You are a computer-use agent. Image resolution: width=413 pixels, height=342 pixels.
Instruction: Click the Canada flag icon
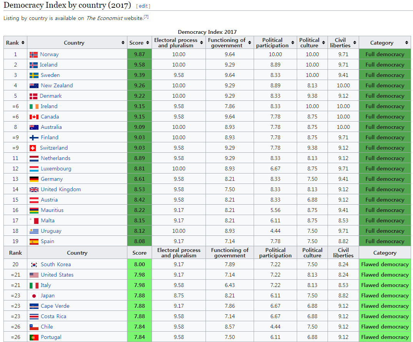(34, 117)
